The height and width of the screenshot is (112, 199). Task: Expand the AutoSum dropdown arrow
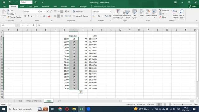(171, 10)
